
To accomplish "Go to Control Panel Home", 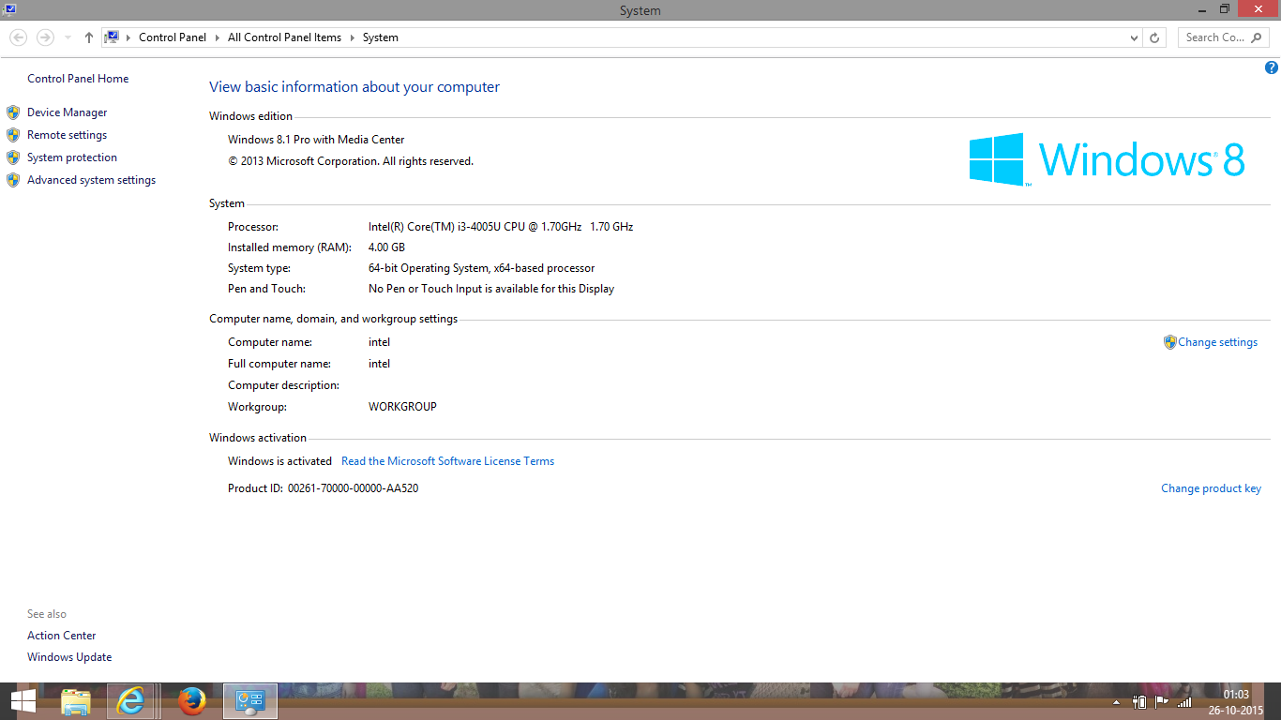I will [78, 79].
